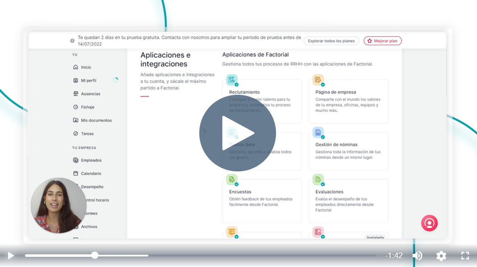Image resolution: width=477 pixels, height=267 pixels.
Task: Open the Evaluaciones application card
Action: point(349,201)
